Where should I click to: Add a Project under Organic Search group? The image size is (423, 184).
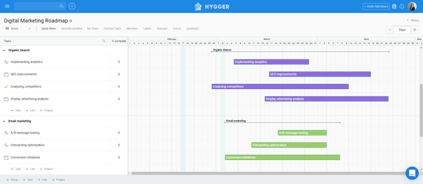coord(46,111)
